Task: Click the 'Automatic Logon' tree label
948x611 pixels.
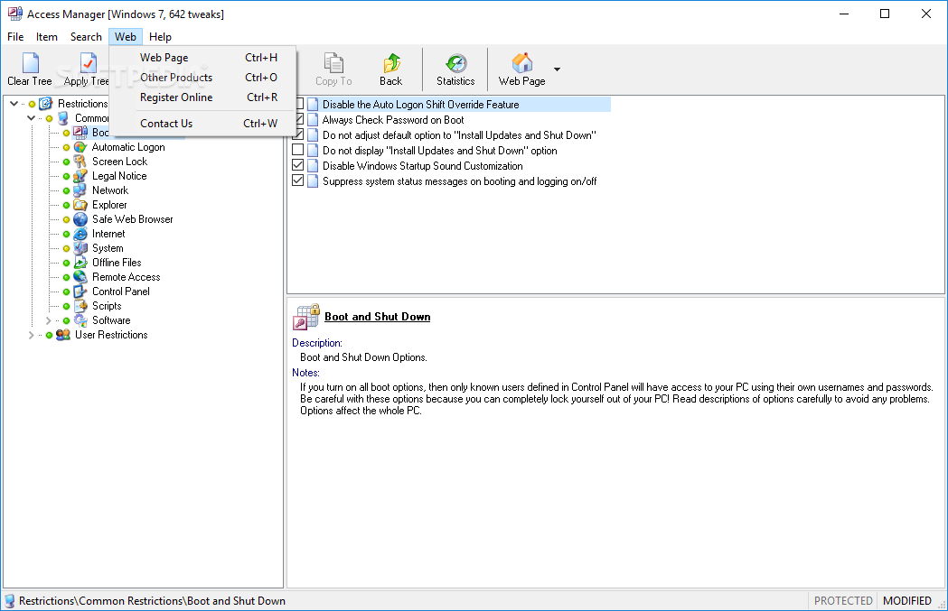Action: (128, 147)
